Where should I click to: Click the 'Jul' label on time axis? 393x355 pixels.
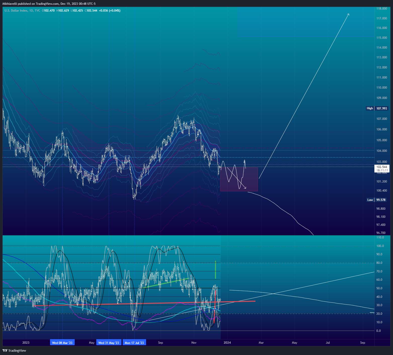[x=328, y=343]
